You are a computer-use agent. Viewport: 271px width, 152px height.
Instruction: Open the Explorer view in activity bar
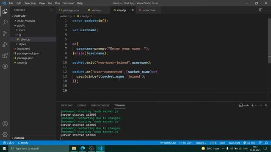click(x=5, y=11)
